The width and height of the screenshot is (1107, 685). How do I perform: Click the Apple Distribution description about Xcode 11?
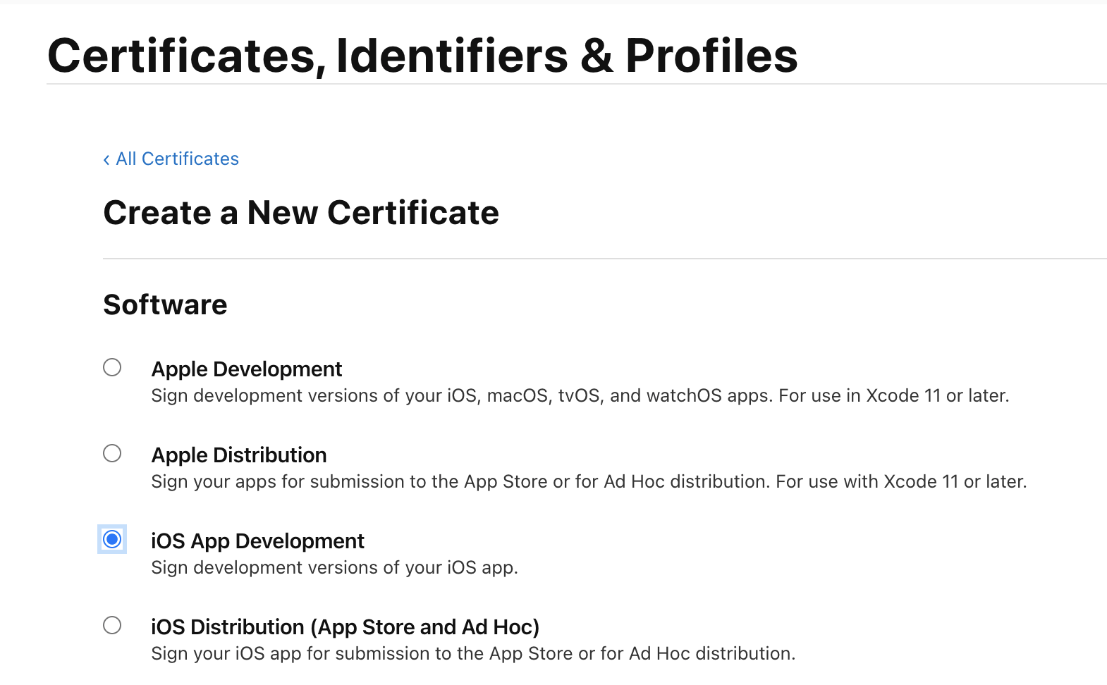[589, 482]
